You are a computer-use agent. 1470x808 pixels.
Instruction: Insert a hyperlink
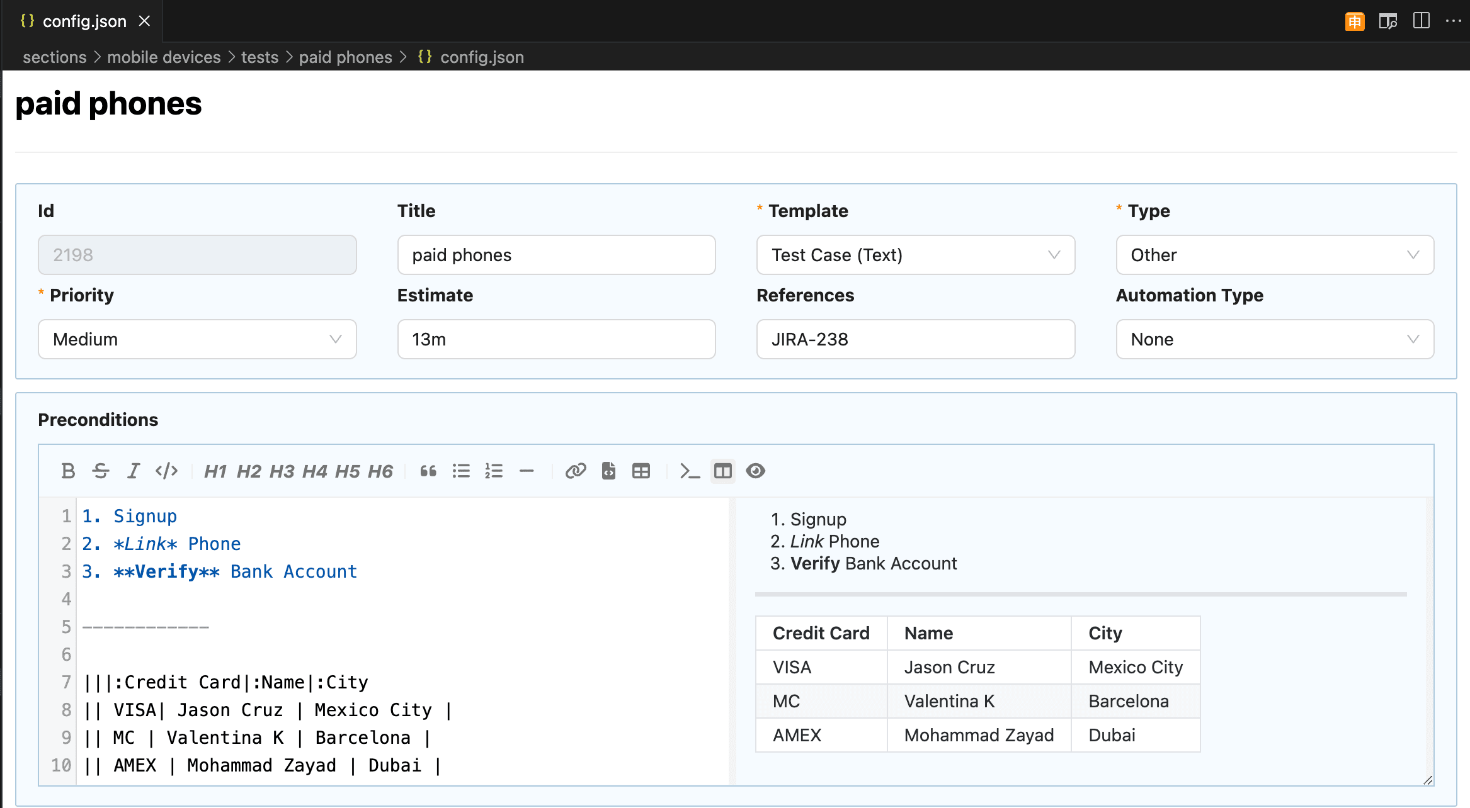576,471
